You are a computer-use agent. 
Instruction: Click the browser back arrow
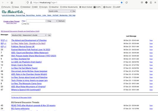tap(3, 2)
